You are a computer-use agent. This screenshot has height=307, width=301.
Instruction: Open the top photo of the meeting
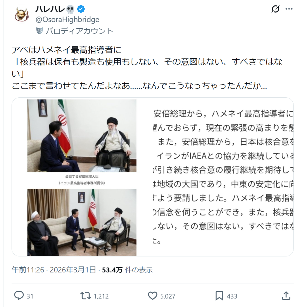click(x=82, y=136)
